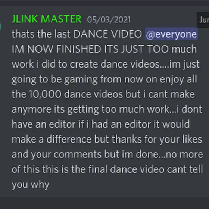This screenshot has width=209, height=209.
Task: Click the partially visible Jump button
Action: coord(203,20)
